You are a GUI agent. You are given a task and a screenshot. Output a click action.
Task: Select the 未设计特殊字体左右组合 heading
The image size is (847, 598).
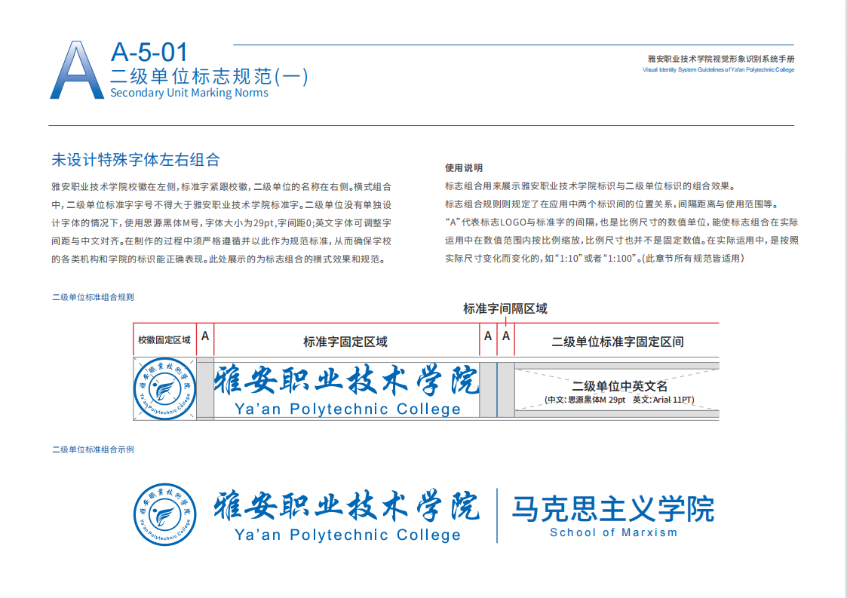136,160
